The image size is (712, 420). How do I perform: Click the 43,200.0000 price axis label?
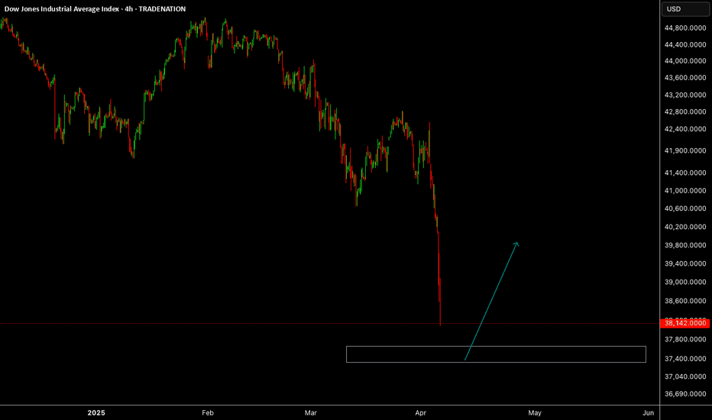pyautogui.click(x=685, y=95)
